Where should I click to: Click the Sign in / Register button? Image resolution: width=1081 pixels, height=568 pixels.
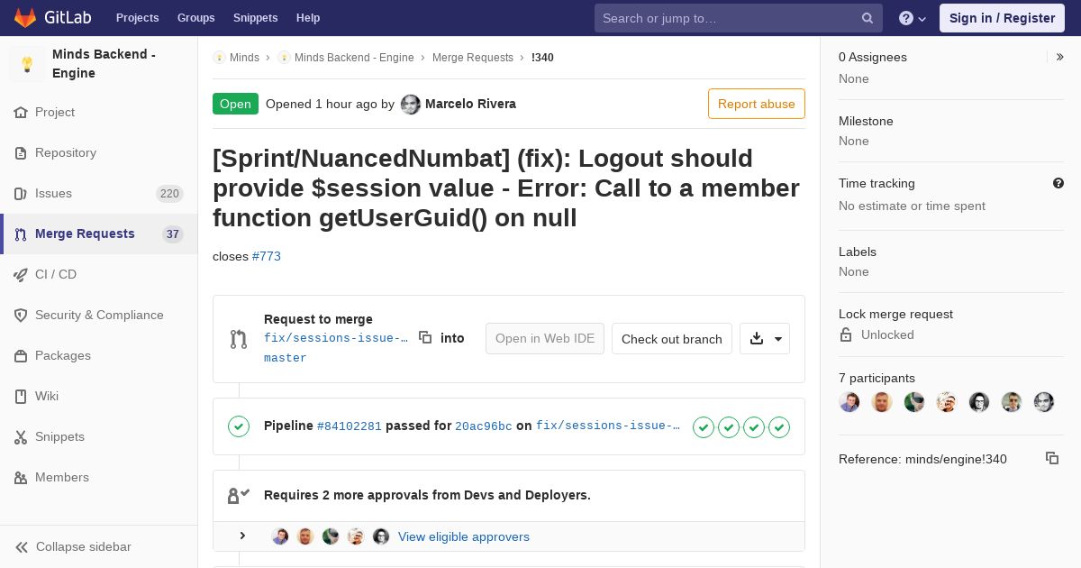[x=1002, y=18]
